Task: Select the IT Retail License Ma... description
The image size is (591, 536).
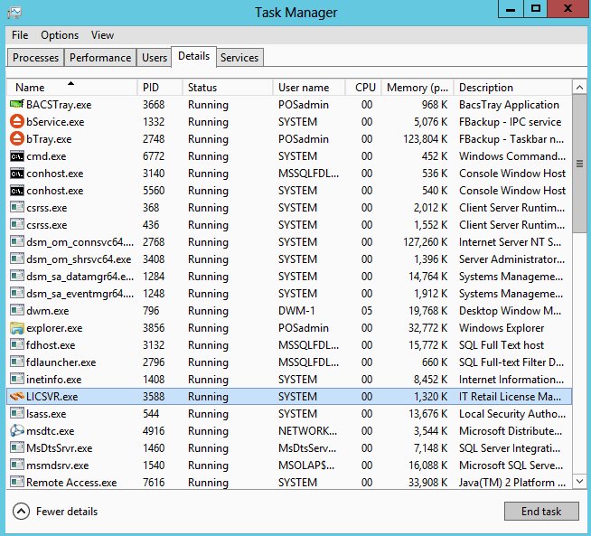Action: 510,397
